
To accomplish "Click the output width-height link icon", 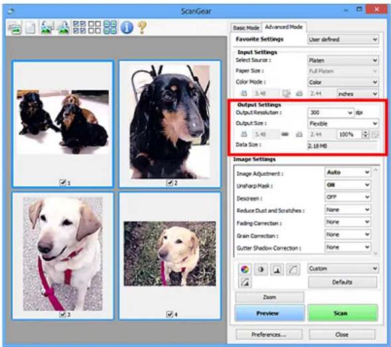I will click(285, 134).
